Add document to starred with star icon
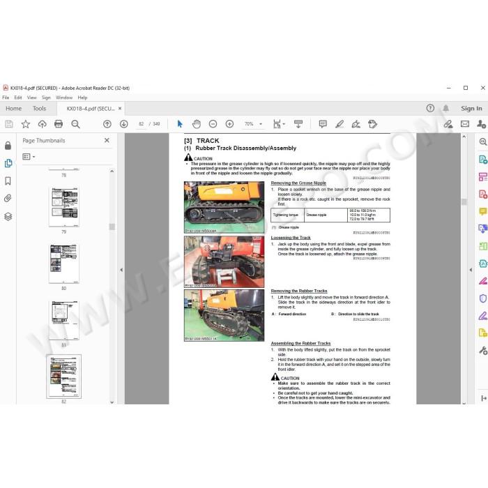 (x=26, y=124)
